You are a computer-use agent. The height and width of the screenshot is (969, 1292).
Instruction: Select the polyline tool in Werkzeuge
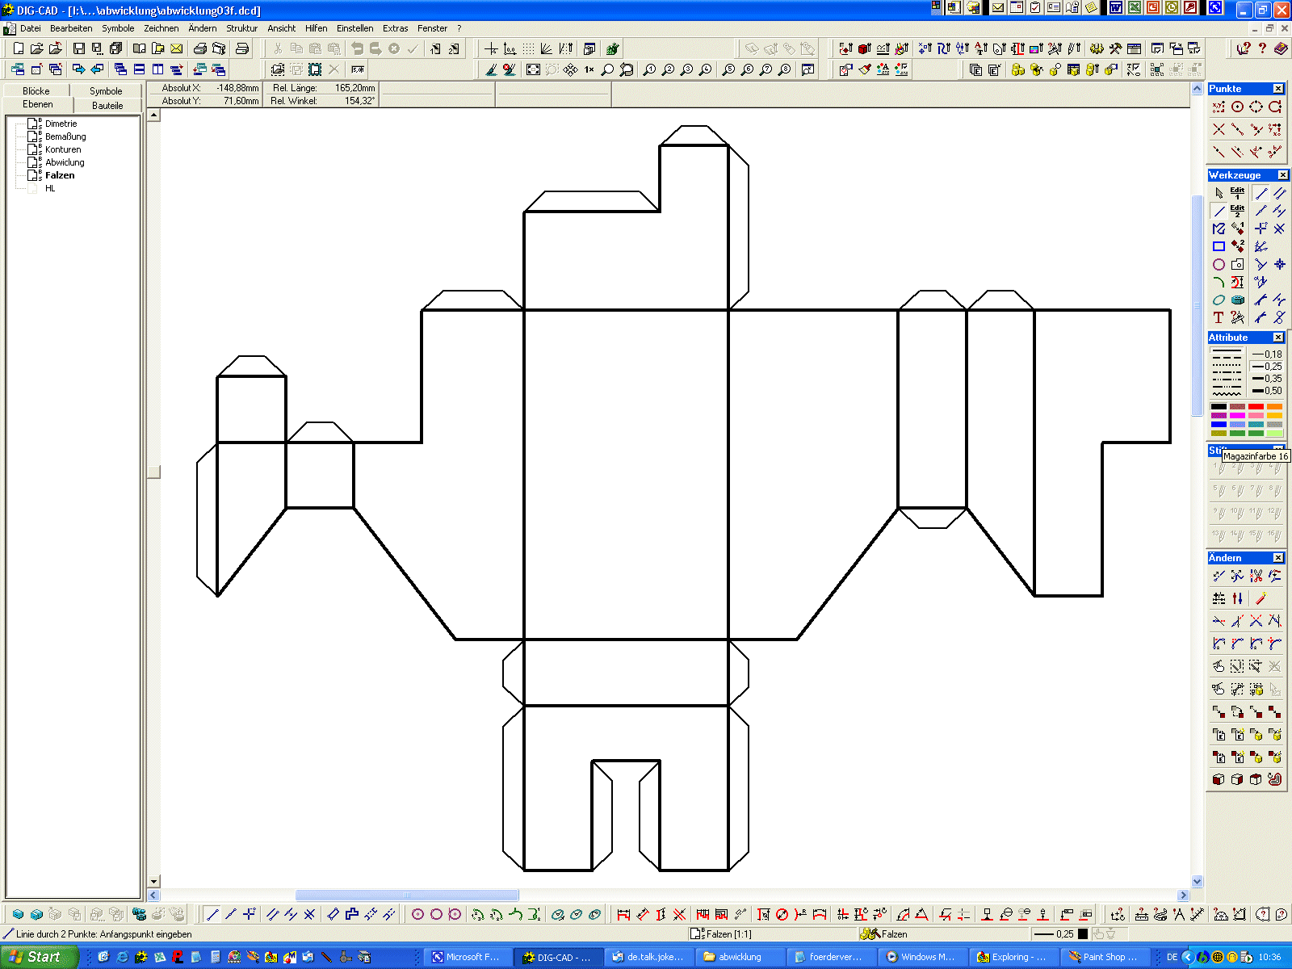(x=1219, y=229)
